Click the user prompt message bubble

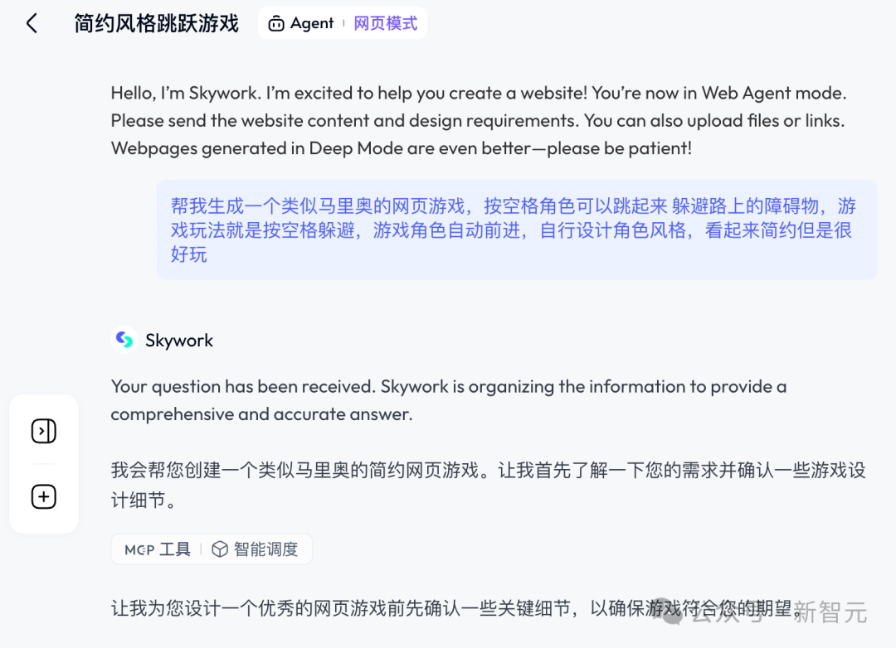[x=517, y=230]
